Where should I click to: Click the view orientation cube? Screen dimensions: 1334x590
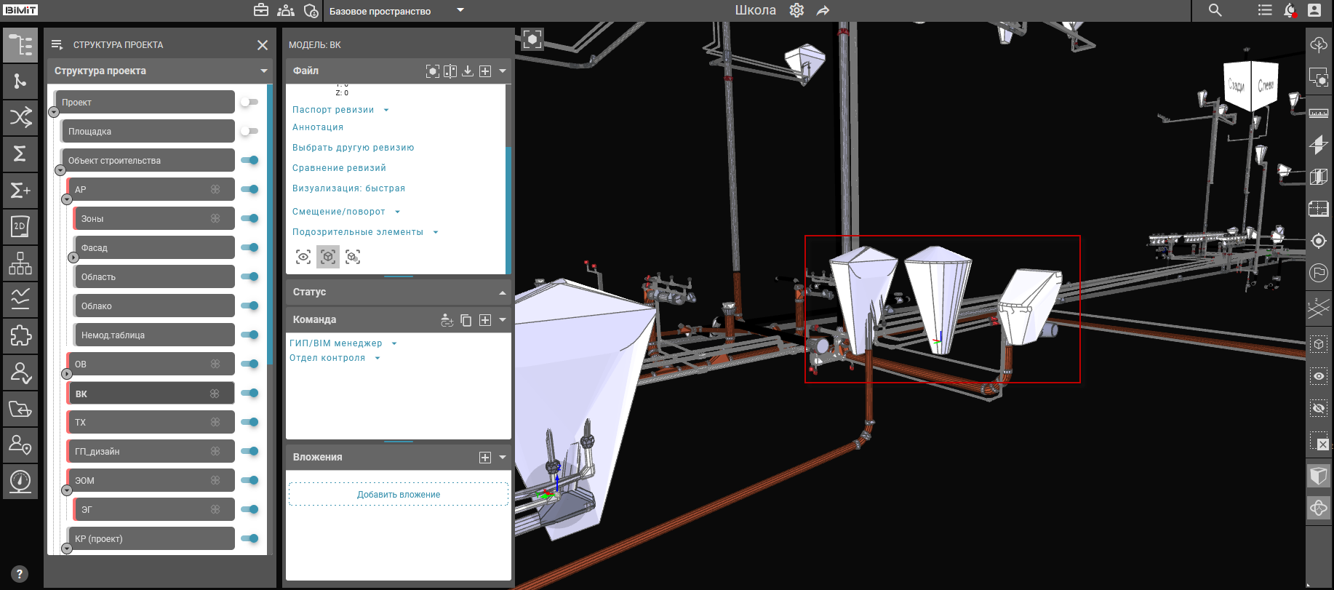pyautogui.click(x=1251, y=85)
